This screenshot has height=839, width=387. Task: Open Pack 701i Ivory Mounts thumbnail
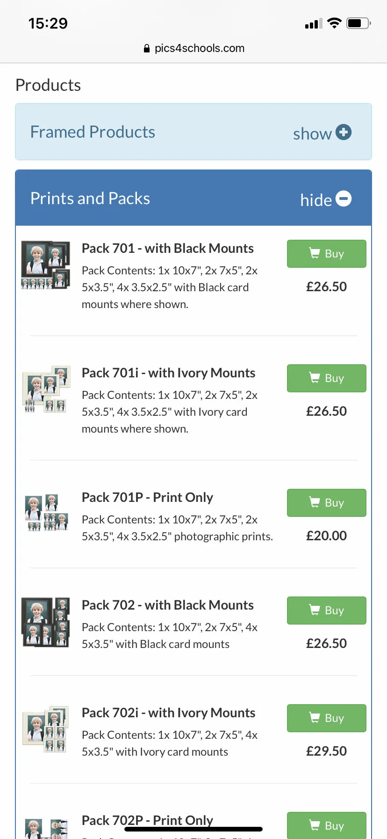tap(46, 390)
